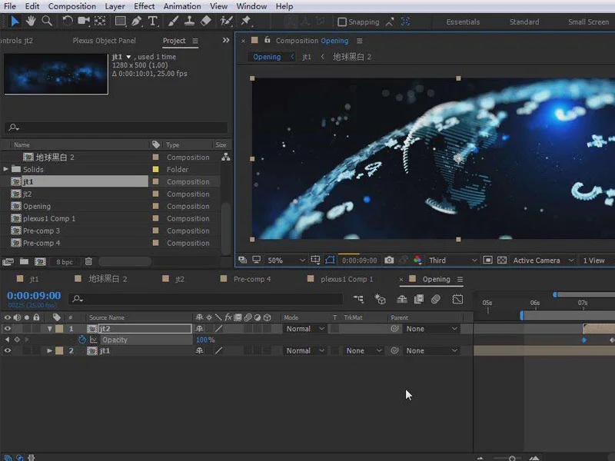Screen dimensions: 615x461
Task: Select the Pan Behind anchor tool
Action: (x=100, y=21)
